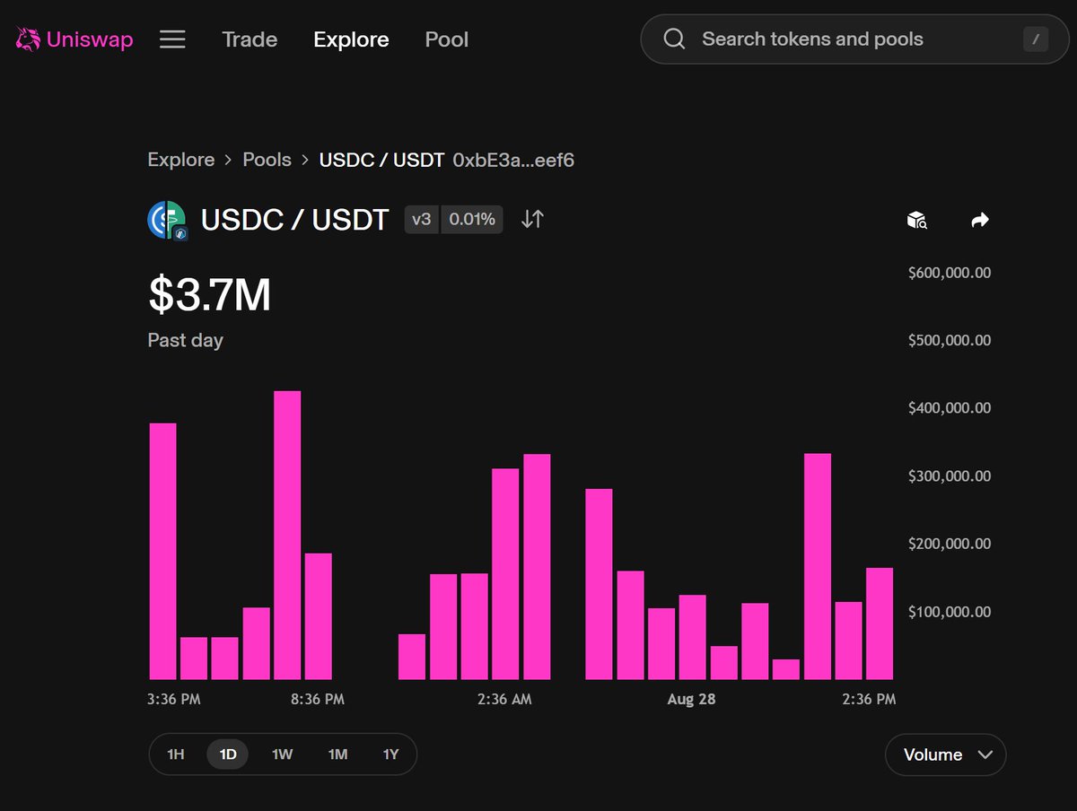Click the USDC / USDT pool heading
The image size is (1077, 811).
click(294, 220)
